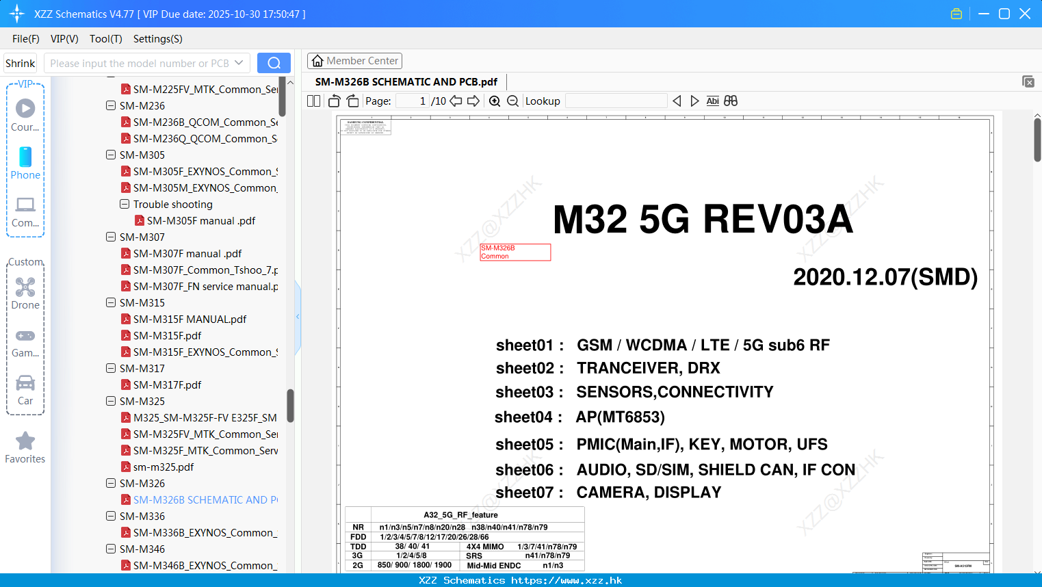Click the blue search button
This screenshot has width=1042, height=587.
pyautogui.click(x=274, y=63)
